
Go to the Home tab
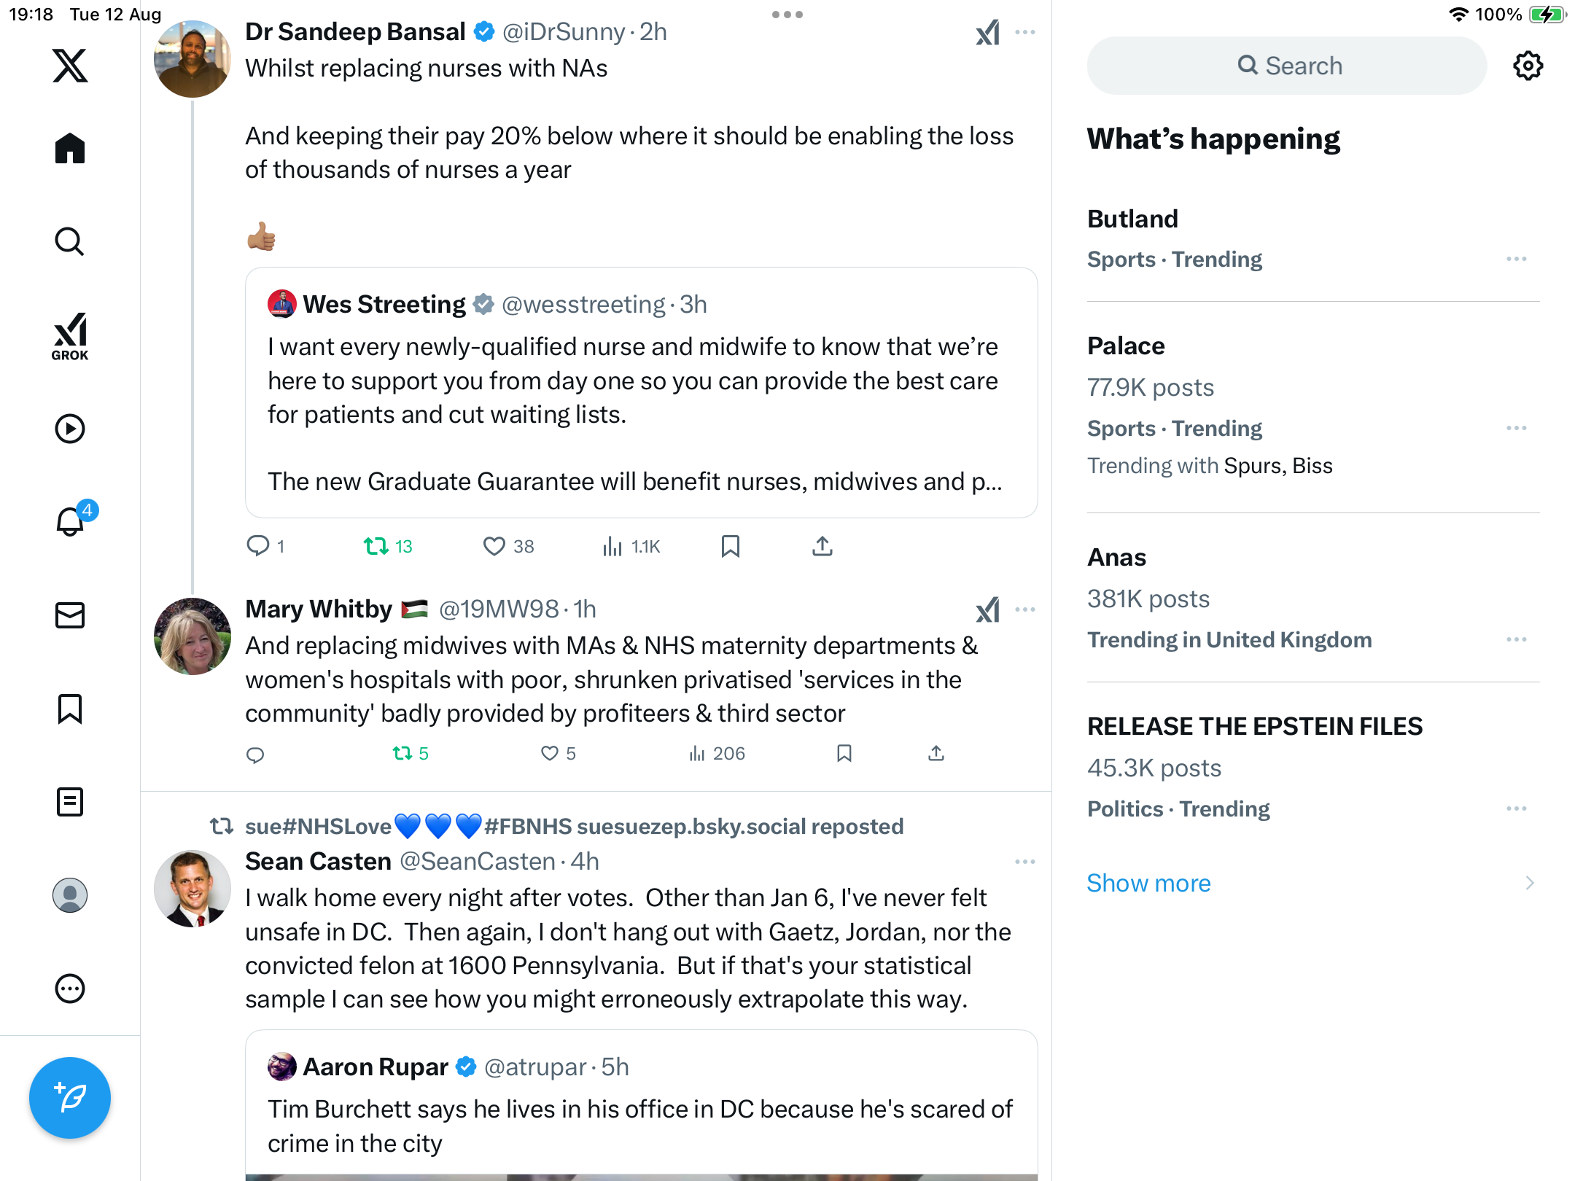70,149
